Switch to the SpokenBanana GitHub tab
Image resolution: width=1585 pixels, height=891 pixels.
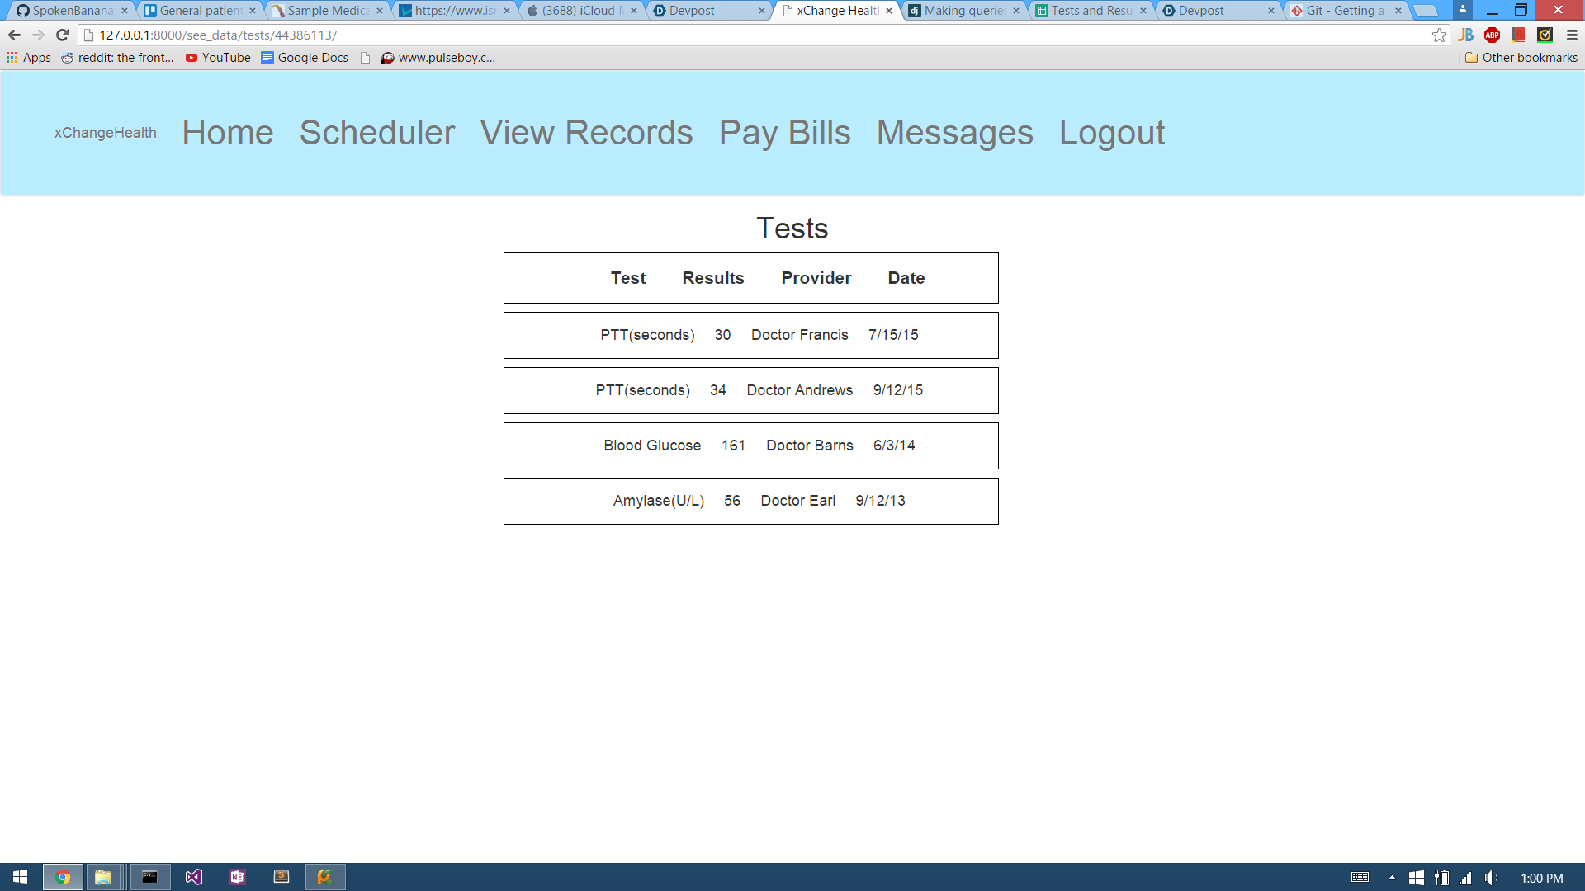pyautogui.click(x=71, y=11)
